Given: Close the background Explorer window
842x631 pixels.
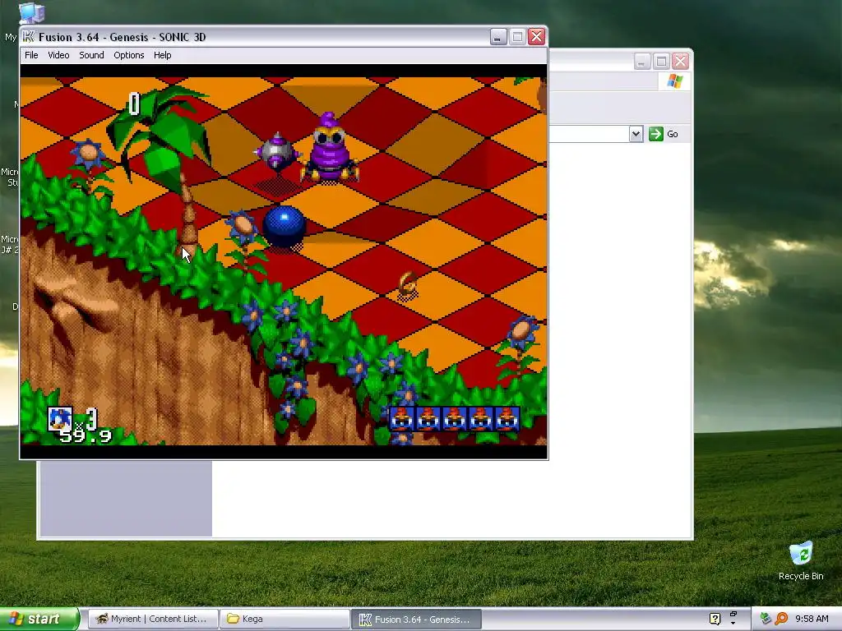Looking at the screenshot, I should [x=680, y=62].
